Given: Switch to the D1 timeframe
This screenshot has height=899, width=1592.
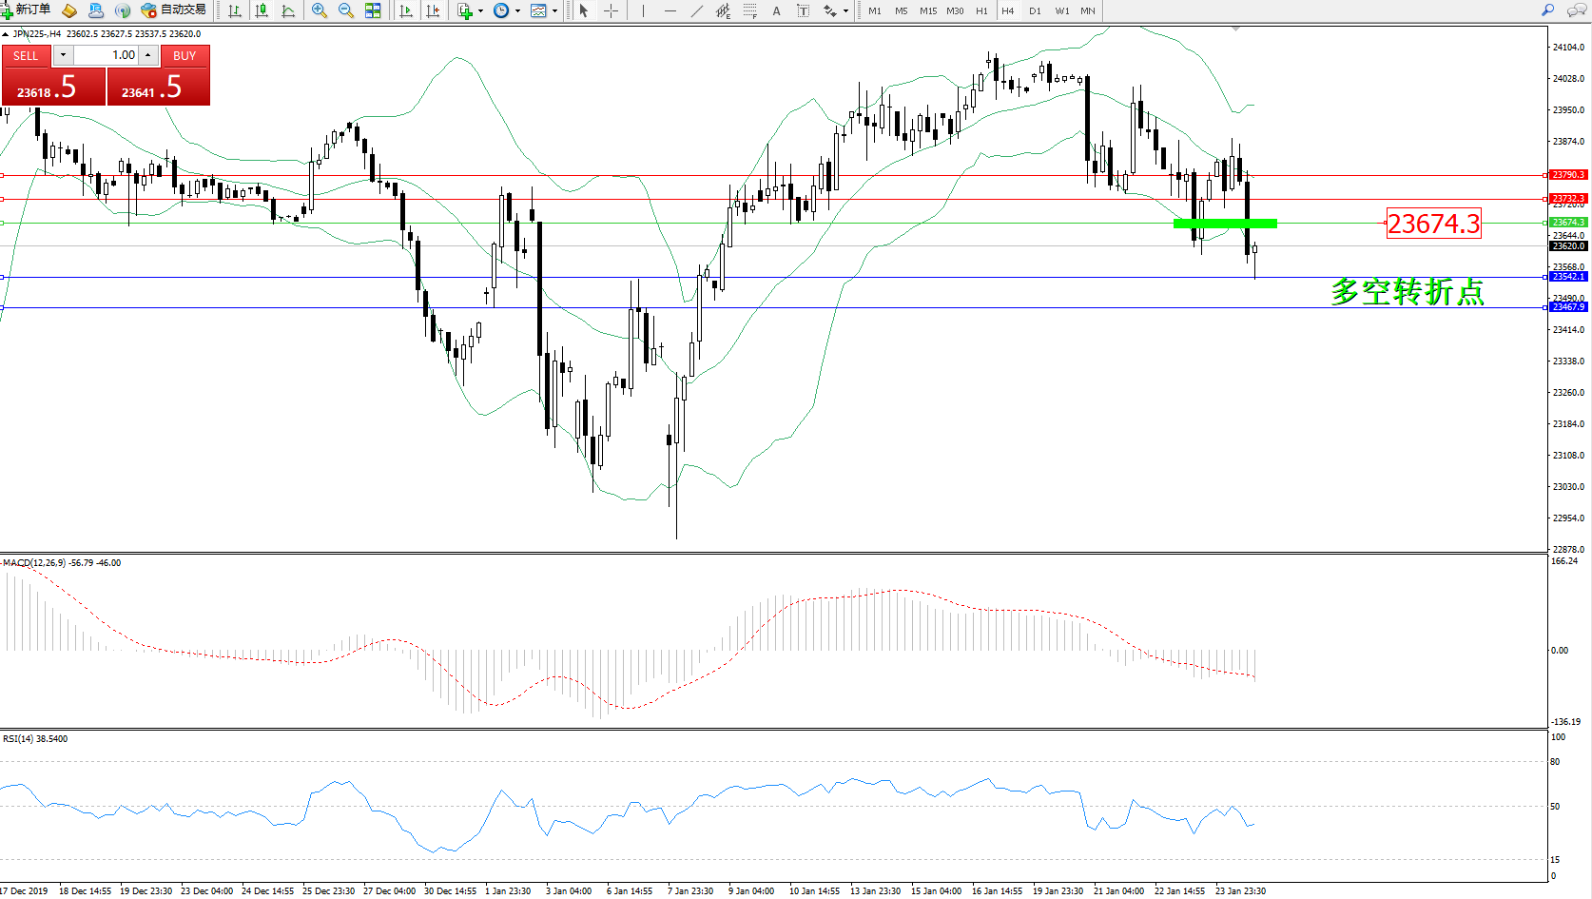Looking at the screenshot, I should [1035, 11].
